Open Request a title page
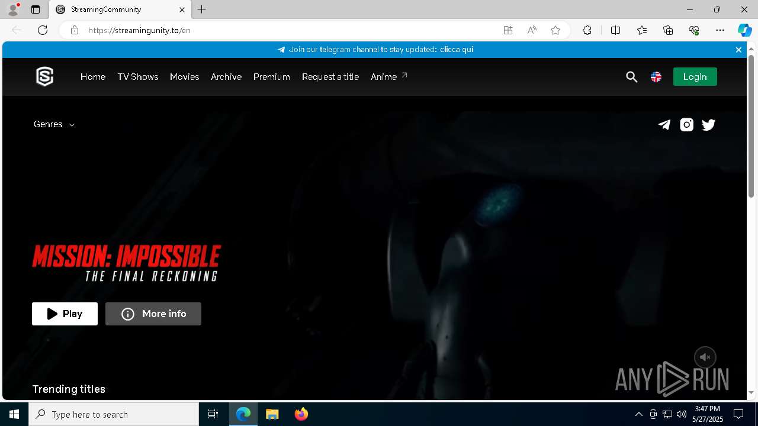758x426 pixels. pyautogui.click(x=330, y=77)
